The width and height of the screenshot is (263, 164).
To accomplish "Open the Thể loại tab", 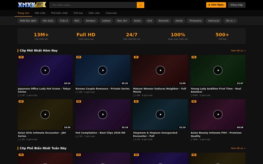I will (x=78, y=13).
